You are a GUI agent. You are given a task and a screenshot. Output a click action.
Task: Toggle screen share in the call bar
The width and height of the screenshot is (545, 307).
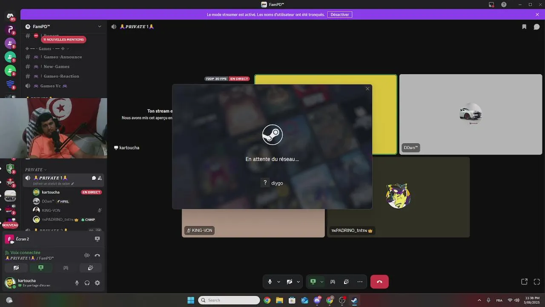(313, 282)
